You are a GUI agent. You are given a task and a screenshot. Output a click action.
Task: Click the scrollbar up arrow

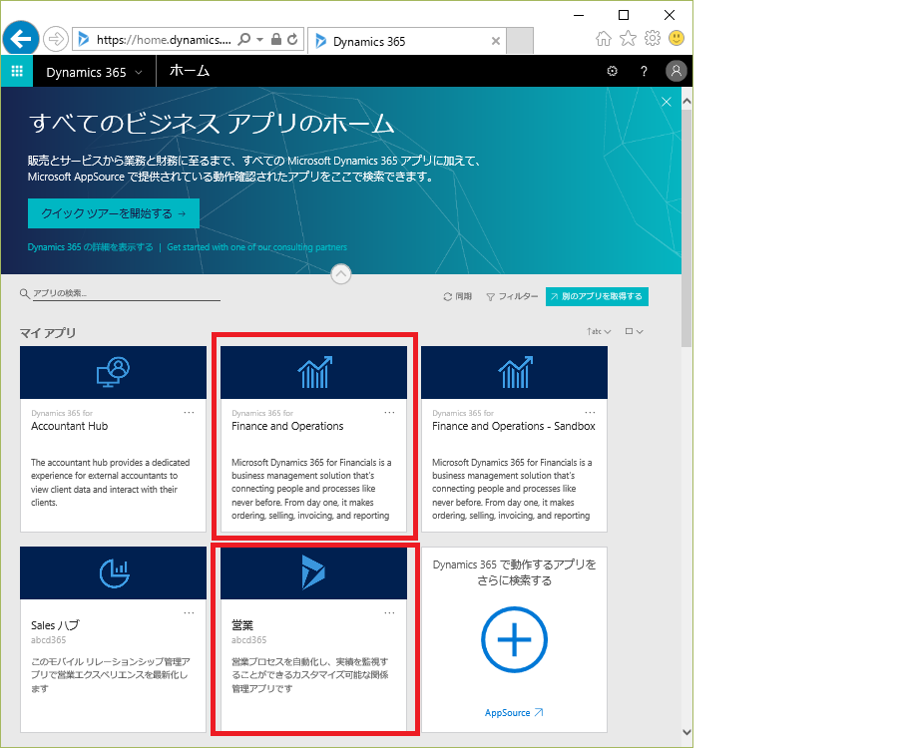(686, 102)
